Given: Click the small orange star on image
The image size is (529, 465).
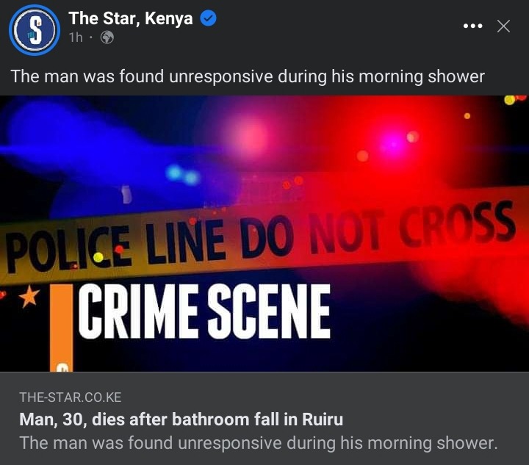Looking at the screenshot, I should click(29, 296).
